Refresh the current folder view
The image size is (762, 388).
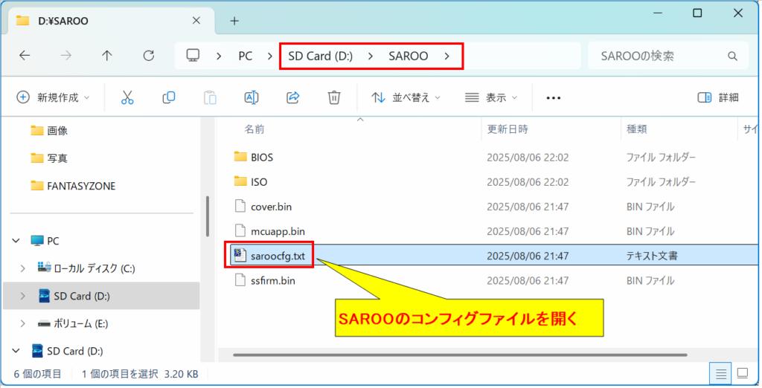(x=148, y=56)
